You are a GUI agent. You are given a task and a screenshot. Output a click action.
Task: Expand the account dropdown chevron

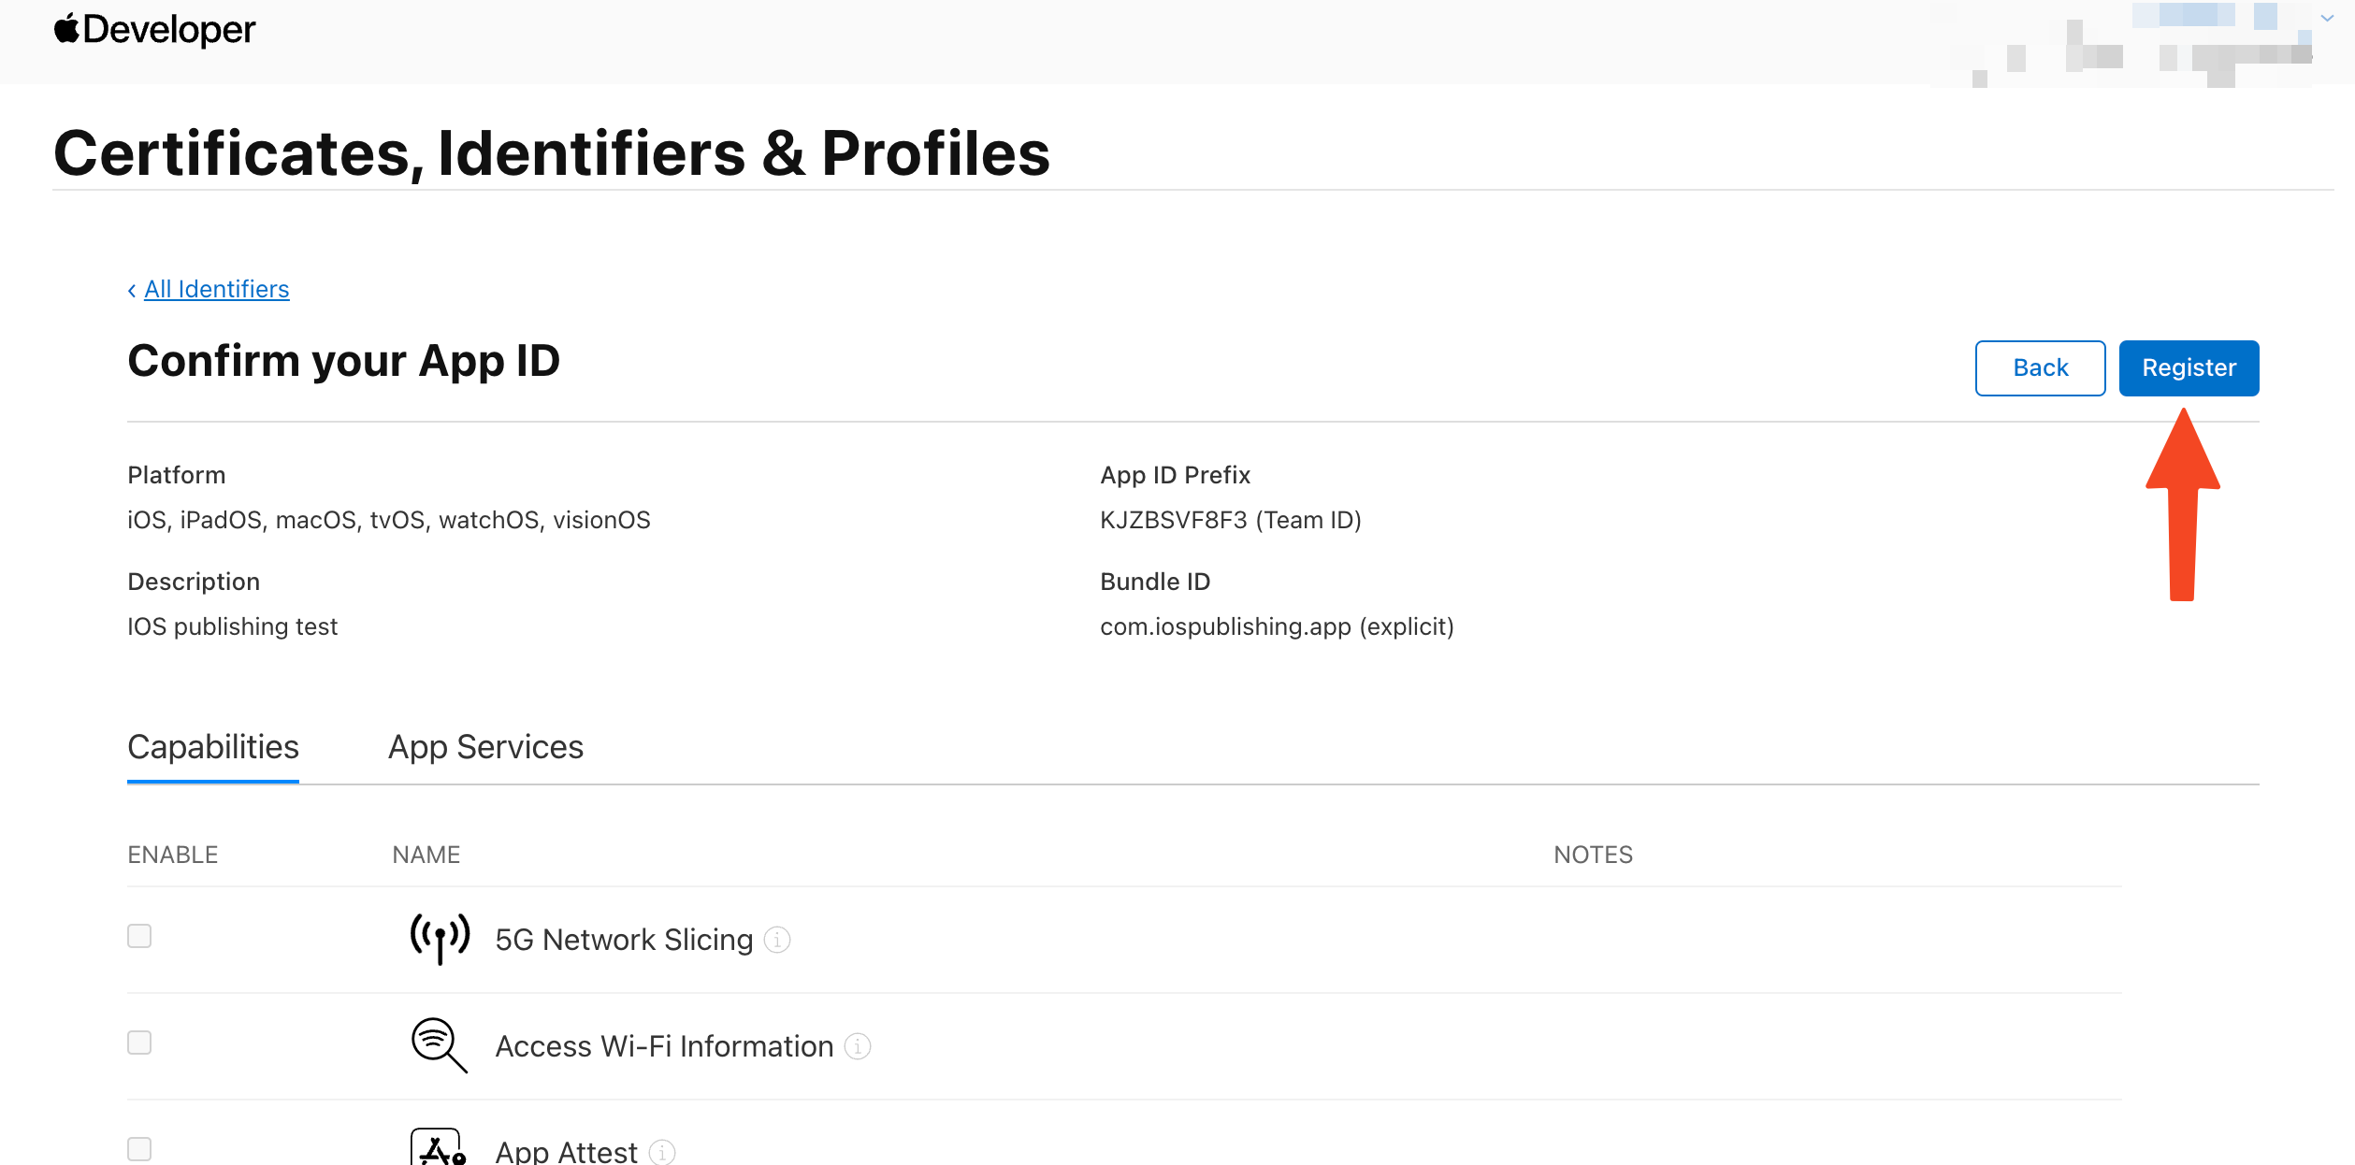click(2327, 18)
